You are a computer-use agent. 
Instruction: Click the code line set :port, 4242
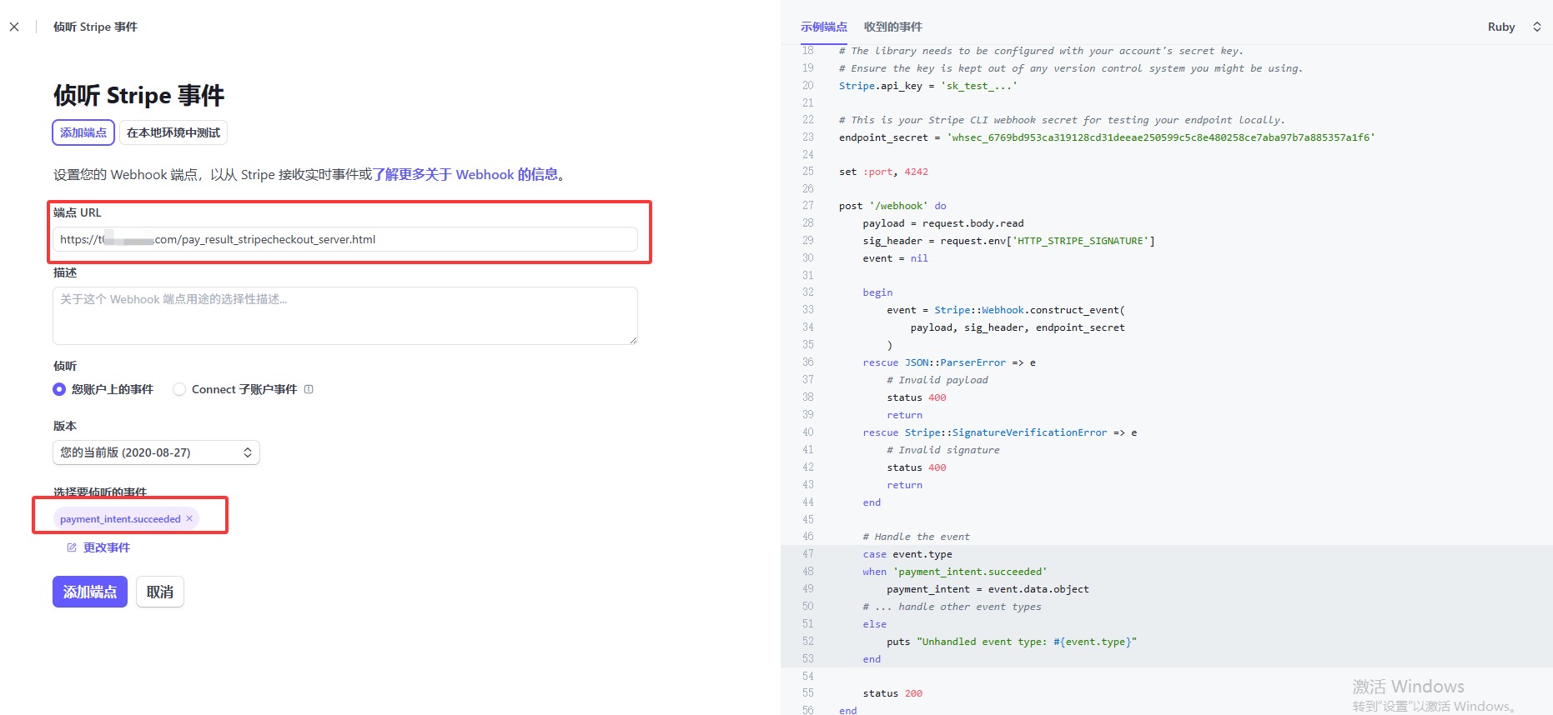click(883, 172)
